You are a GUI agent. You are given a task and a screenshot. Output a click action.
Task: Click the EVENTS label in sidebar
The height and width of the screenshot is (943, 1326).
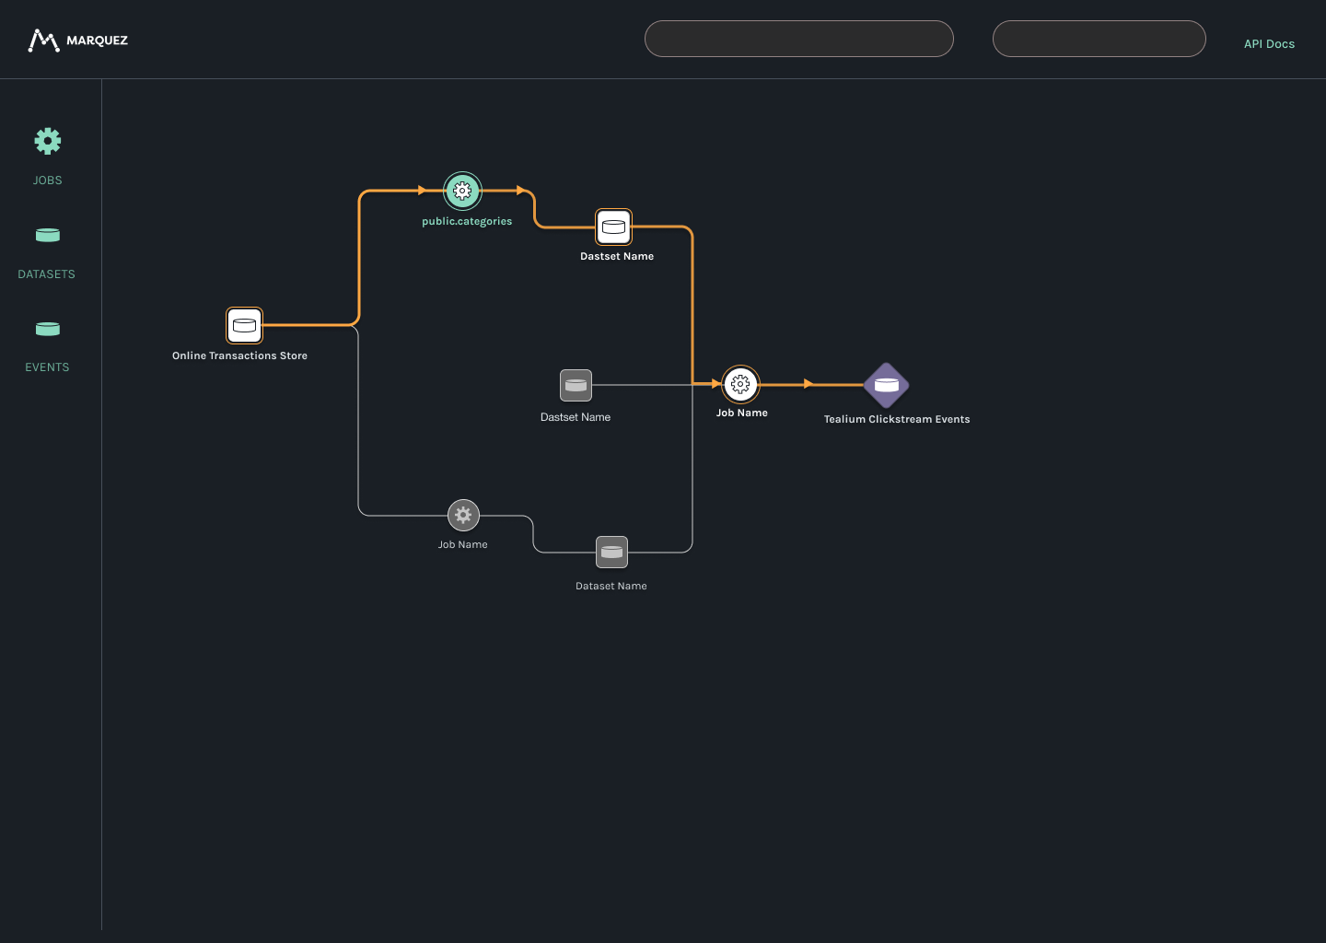coord(47,367)
